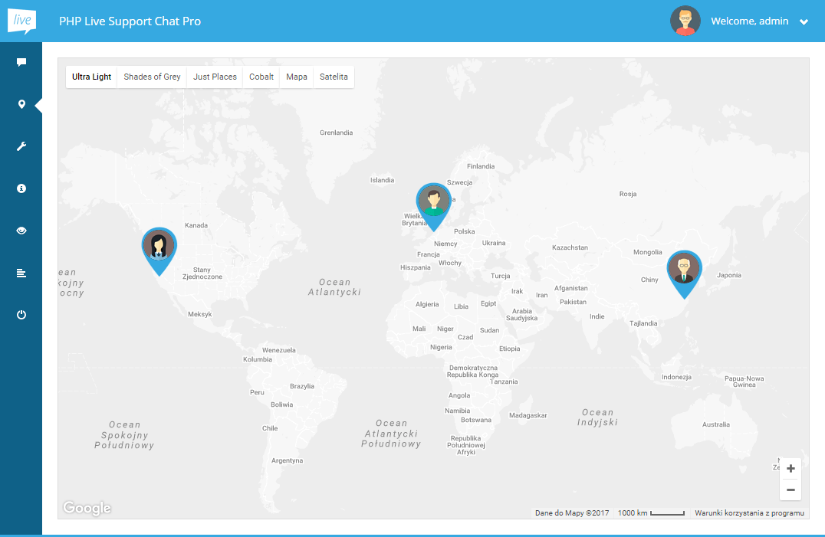Zoom in the map with plus button
The height and width of the screenshot is (537, 825).
click(x=790, y=468)
